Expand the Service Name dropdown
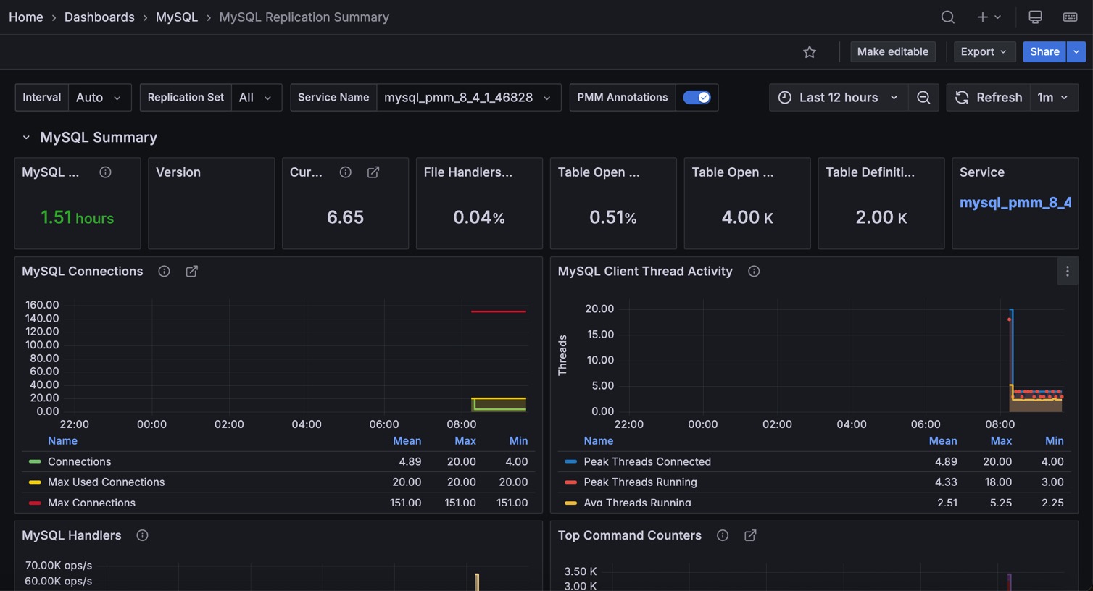1093x591 pixels. (467, 98)
